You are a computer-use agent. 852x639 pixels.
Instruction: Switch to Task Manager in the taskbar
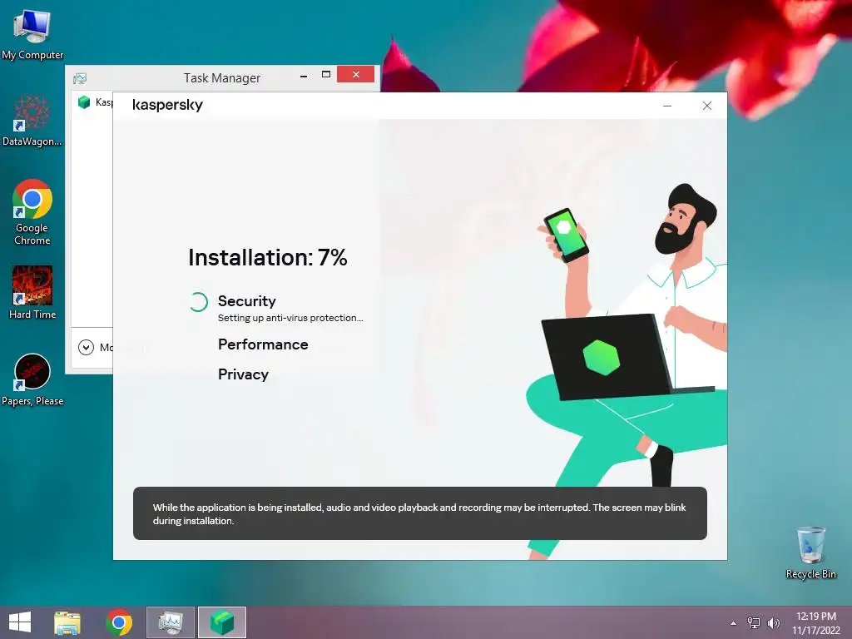(x=170, y=622)
